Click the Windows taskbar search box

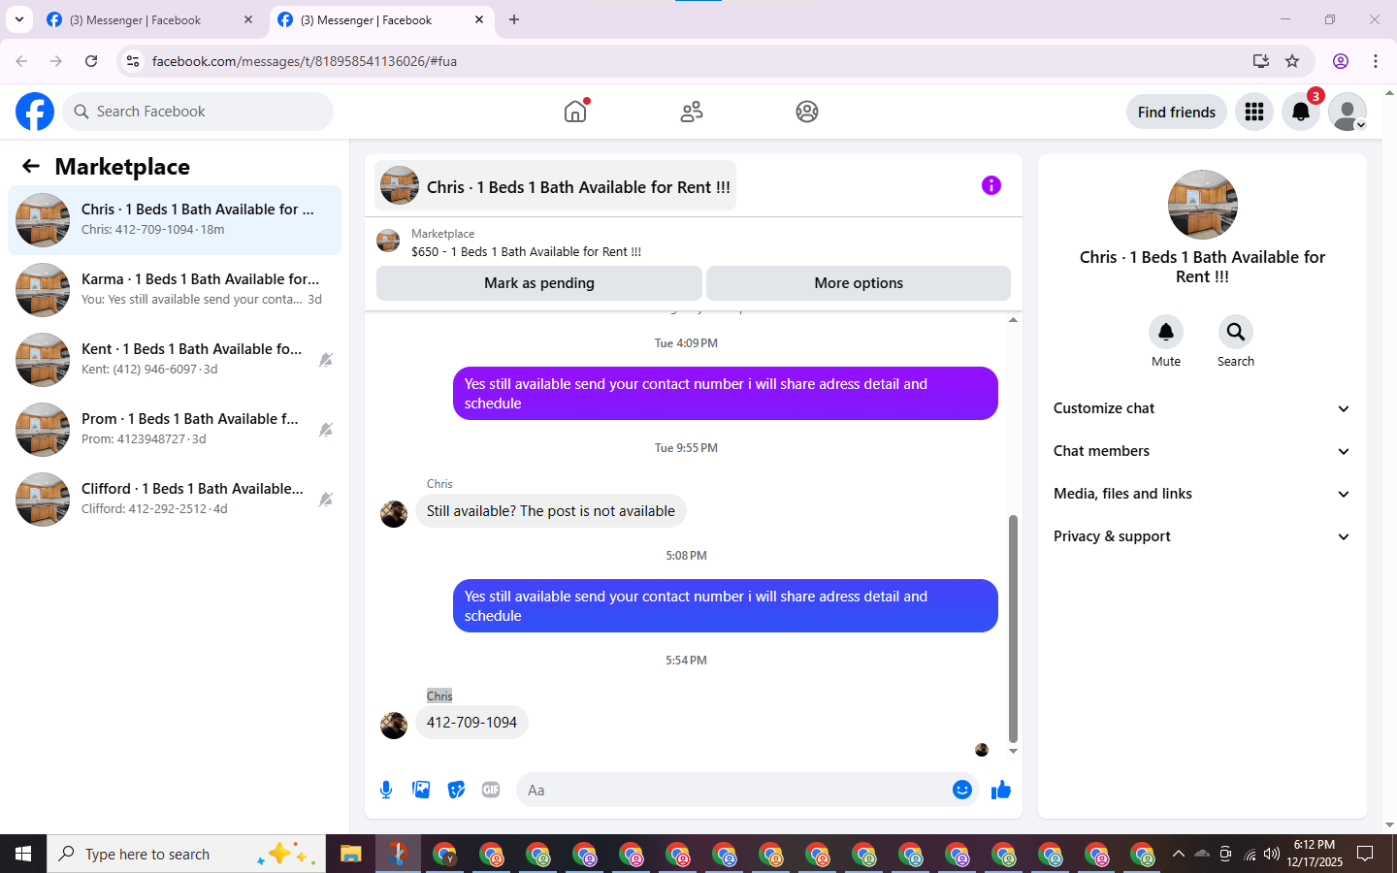click(x=186, y=854)
